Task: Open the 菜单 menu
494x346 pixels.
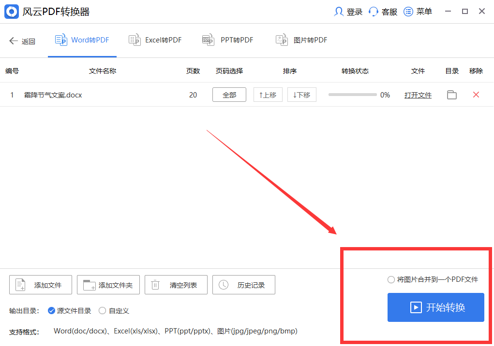Action: 418,12
